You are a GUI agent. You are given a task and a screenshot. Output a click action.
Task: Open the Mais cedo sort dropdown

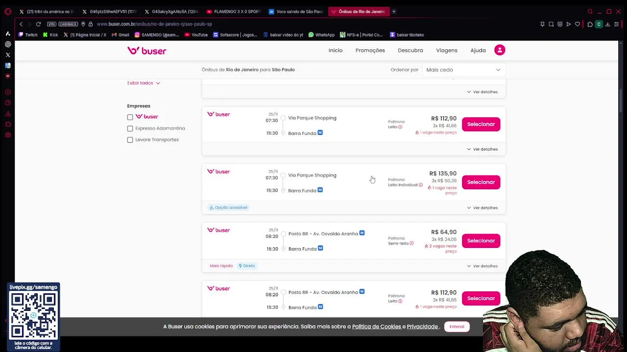click(463, 70)
